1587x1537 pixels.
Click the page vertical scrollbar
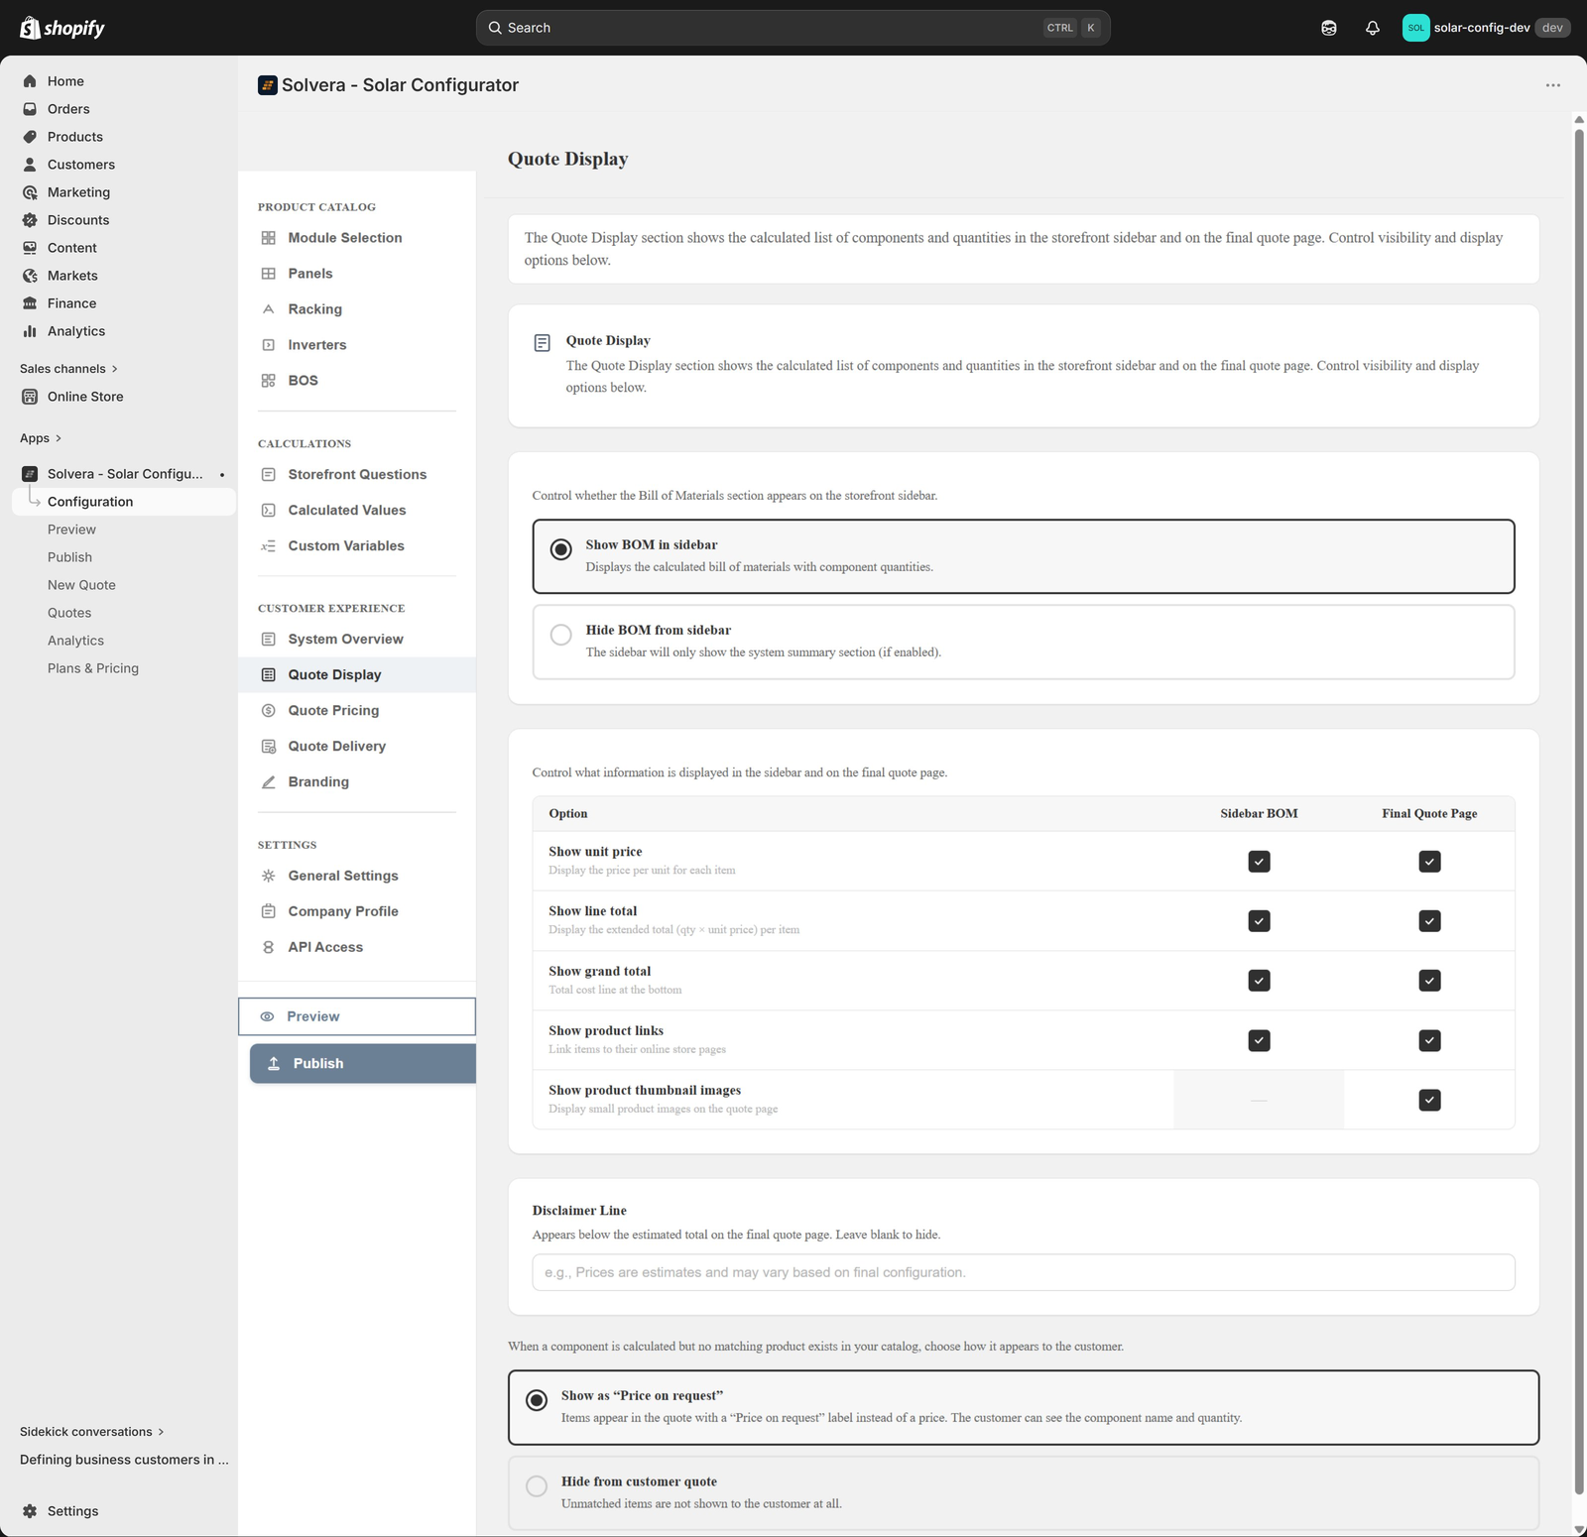(1579, 813)
